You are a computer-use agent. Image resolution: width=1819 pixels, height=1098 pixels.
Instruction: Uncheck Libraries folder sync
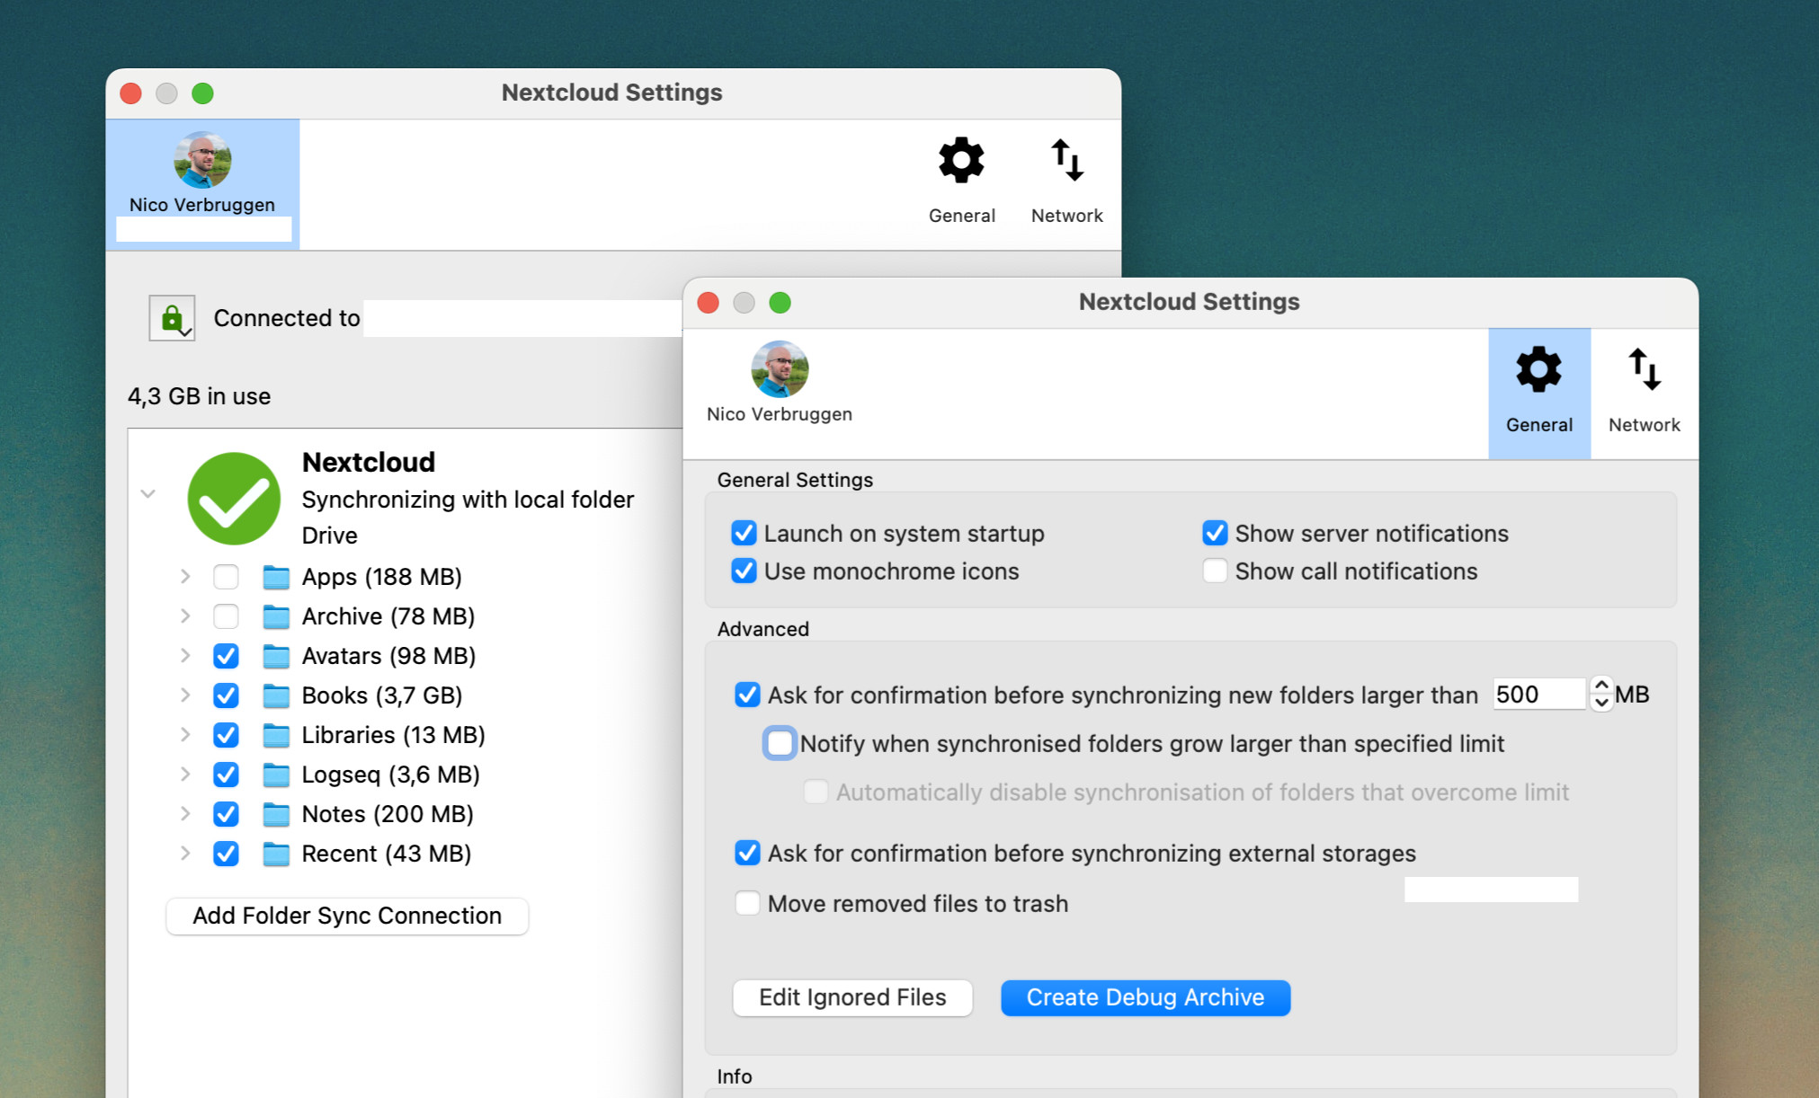(x=226, y=735)
